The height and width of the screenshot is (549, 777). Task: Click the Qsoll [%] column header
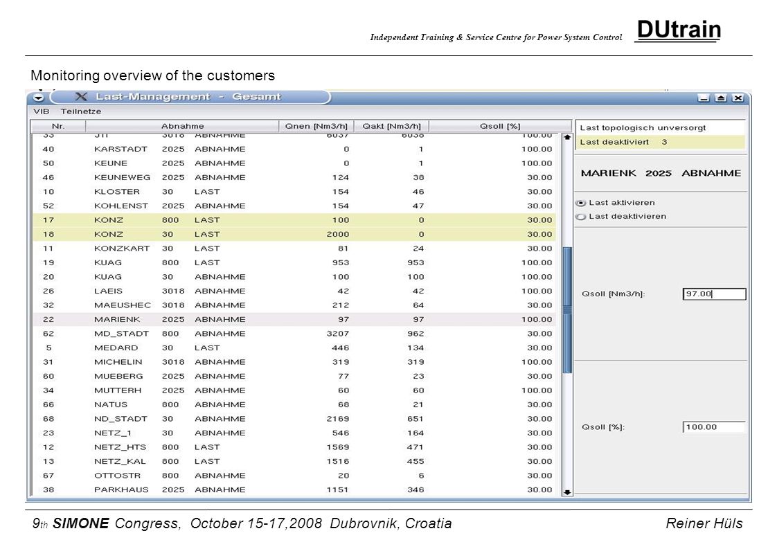tap(500, 127)
